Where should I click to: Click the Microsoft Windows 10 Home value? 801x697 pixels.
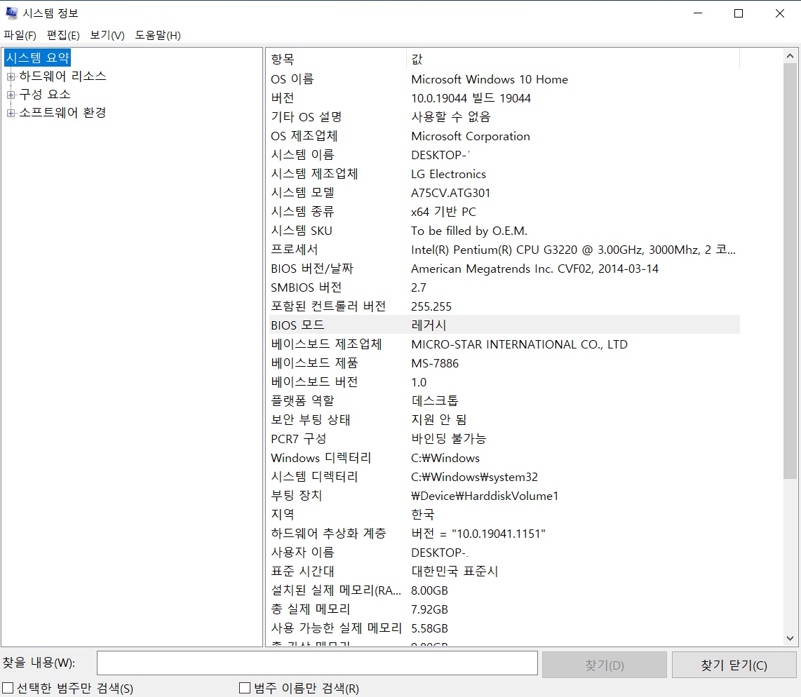pyautogui.click(x=490, y=79)
